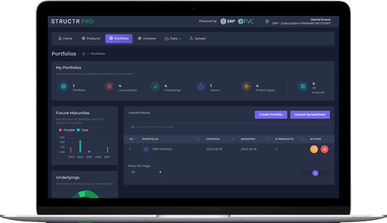This screenshot has width=387, height=223.
Task: Delete SRP Portfolio with the red trash icon
Action: (324, 149)
